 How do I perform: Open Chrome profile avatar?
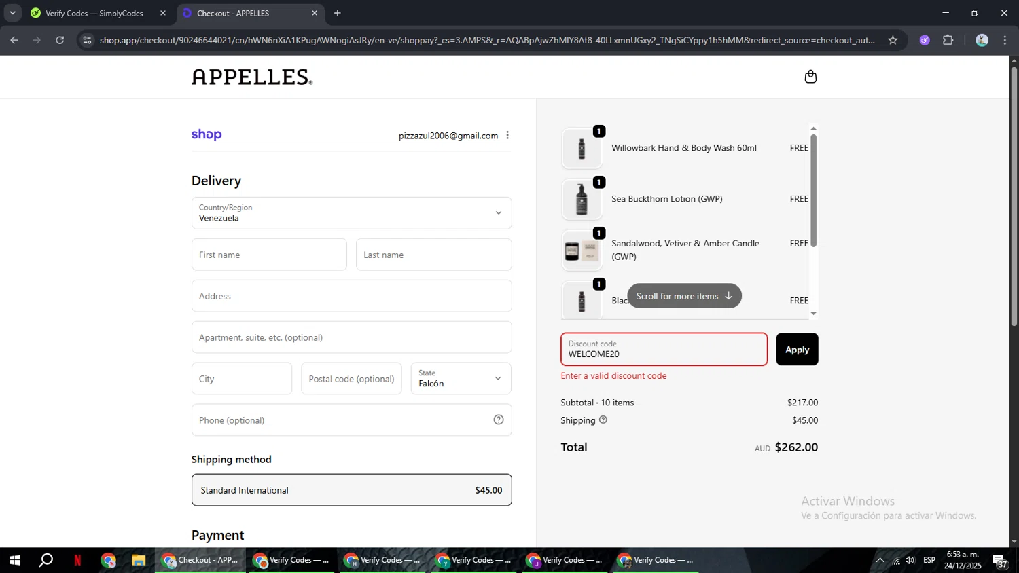coord(982,40)
